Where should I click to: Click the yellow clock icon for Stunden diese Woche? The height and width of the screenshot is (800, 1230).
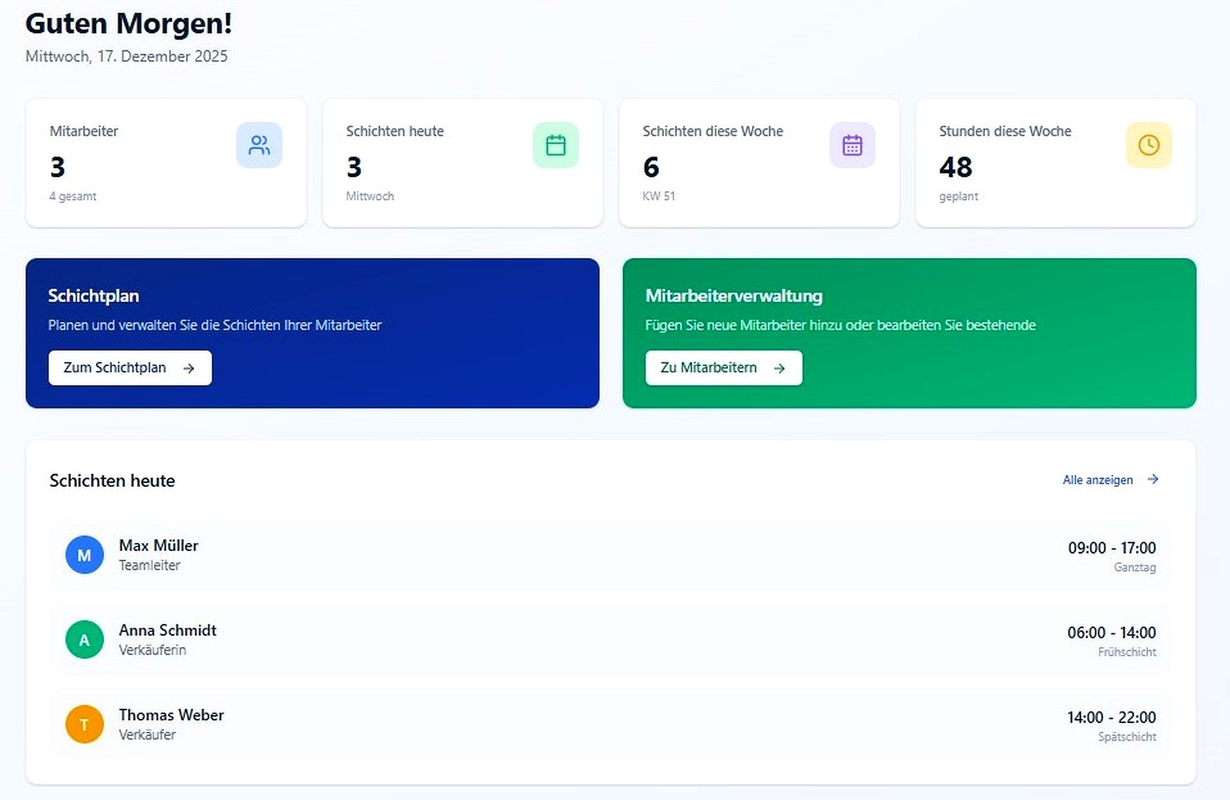click(1148, 145)
